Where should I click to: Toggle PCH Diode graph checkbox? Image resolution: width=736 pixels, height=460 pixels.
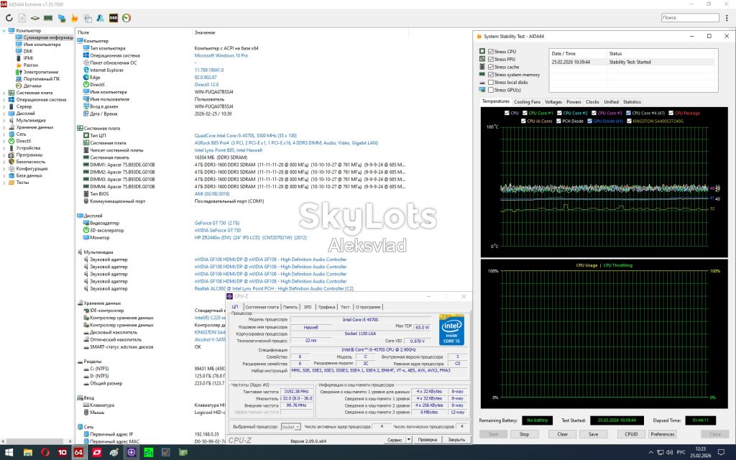559,121
